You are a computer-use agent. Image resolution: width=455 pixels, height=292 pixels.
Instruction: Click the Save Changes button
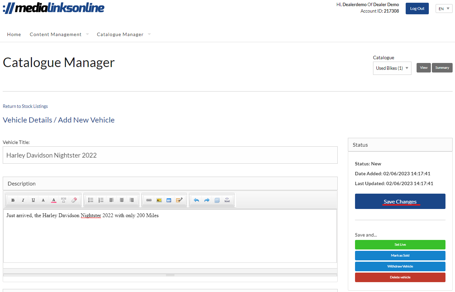(x=400, y=201)
